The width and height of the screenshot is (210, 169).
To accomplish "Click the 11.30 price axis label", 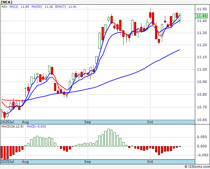I will coord(202,33).
